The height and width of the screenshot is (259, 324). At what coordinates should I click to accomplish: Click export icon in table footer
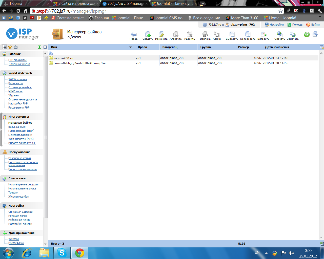click(322, 244)
